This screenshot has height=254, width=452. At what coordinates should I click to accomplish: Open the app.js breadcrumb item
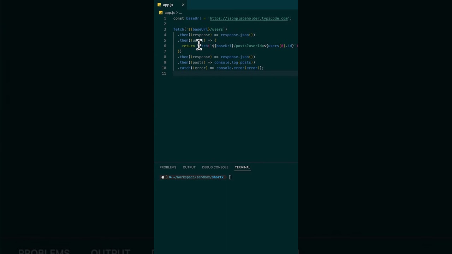tap(169, 13)
